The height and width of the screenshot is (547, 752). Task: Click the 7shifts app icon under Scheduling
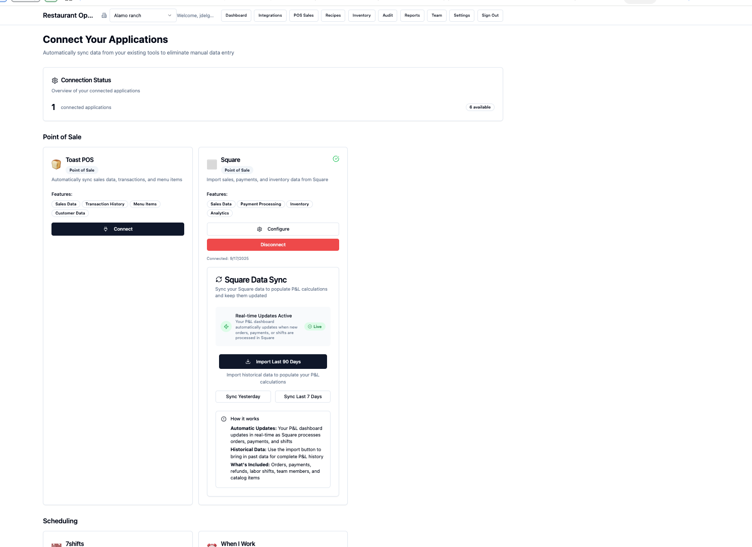[x=56, y=544]
